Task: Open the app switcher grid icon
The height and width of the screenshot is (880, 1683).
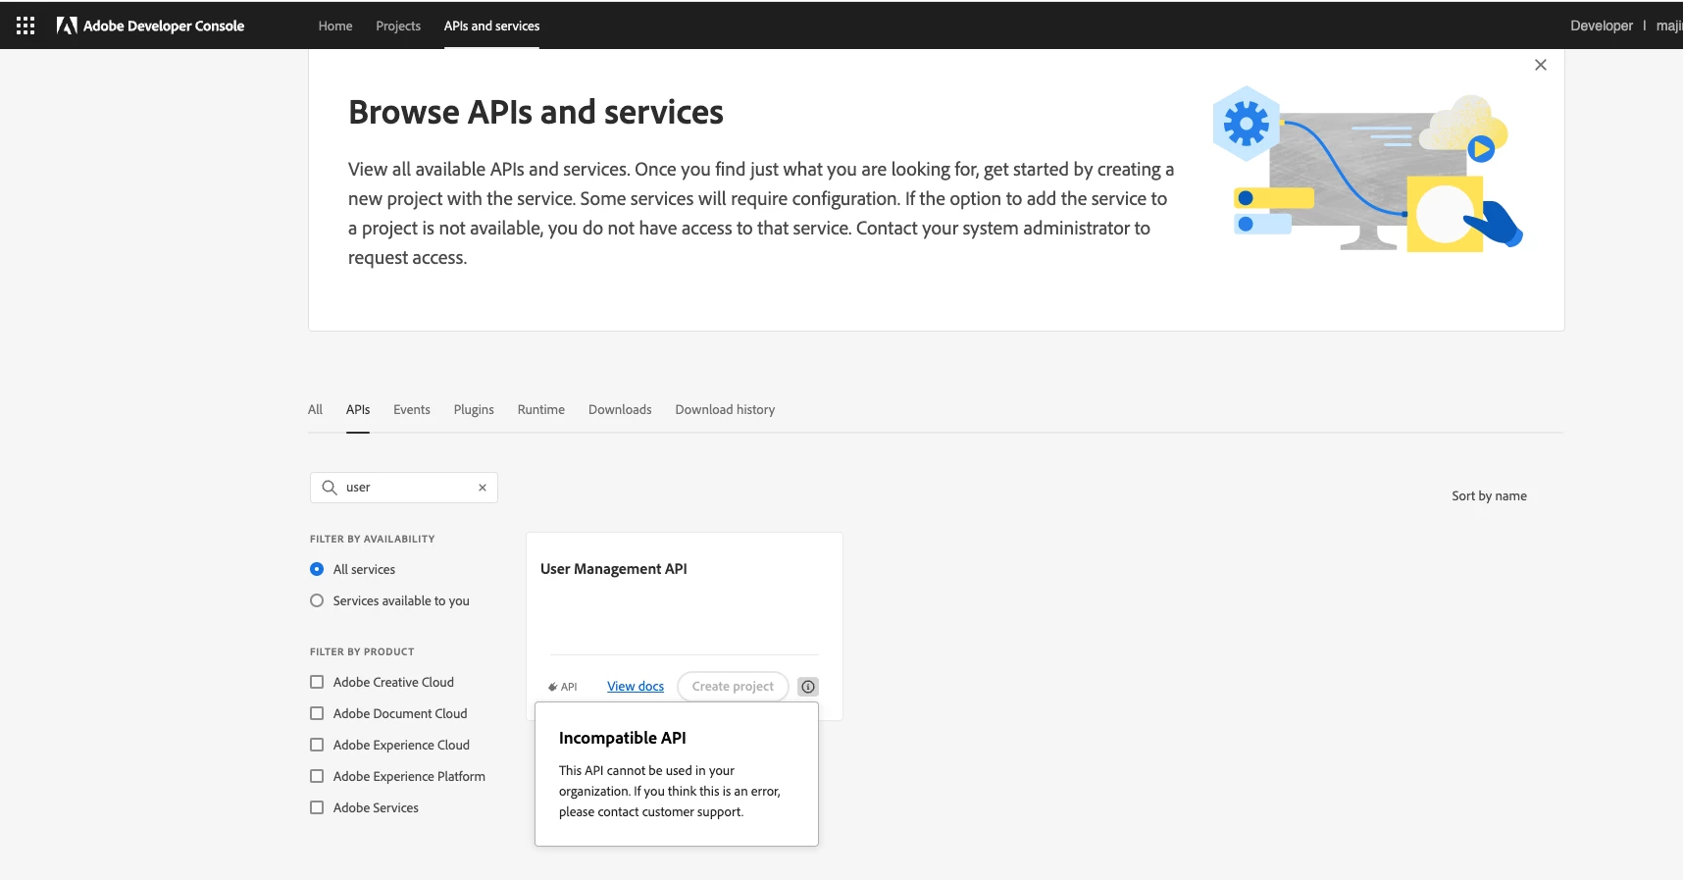Action: tap(25, 26)
